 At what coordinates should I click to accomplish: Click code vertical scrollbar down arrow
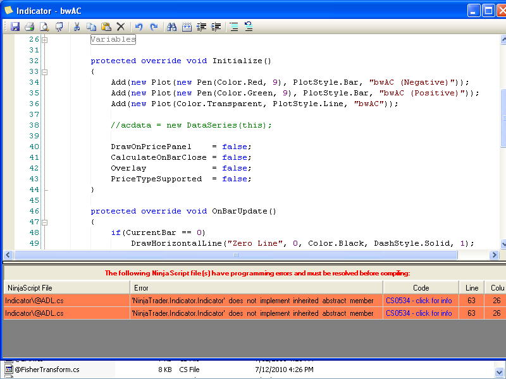click(x=503, y=244)
